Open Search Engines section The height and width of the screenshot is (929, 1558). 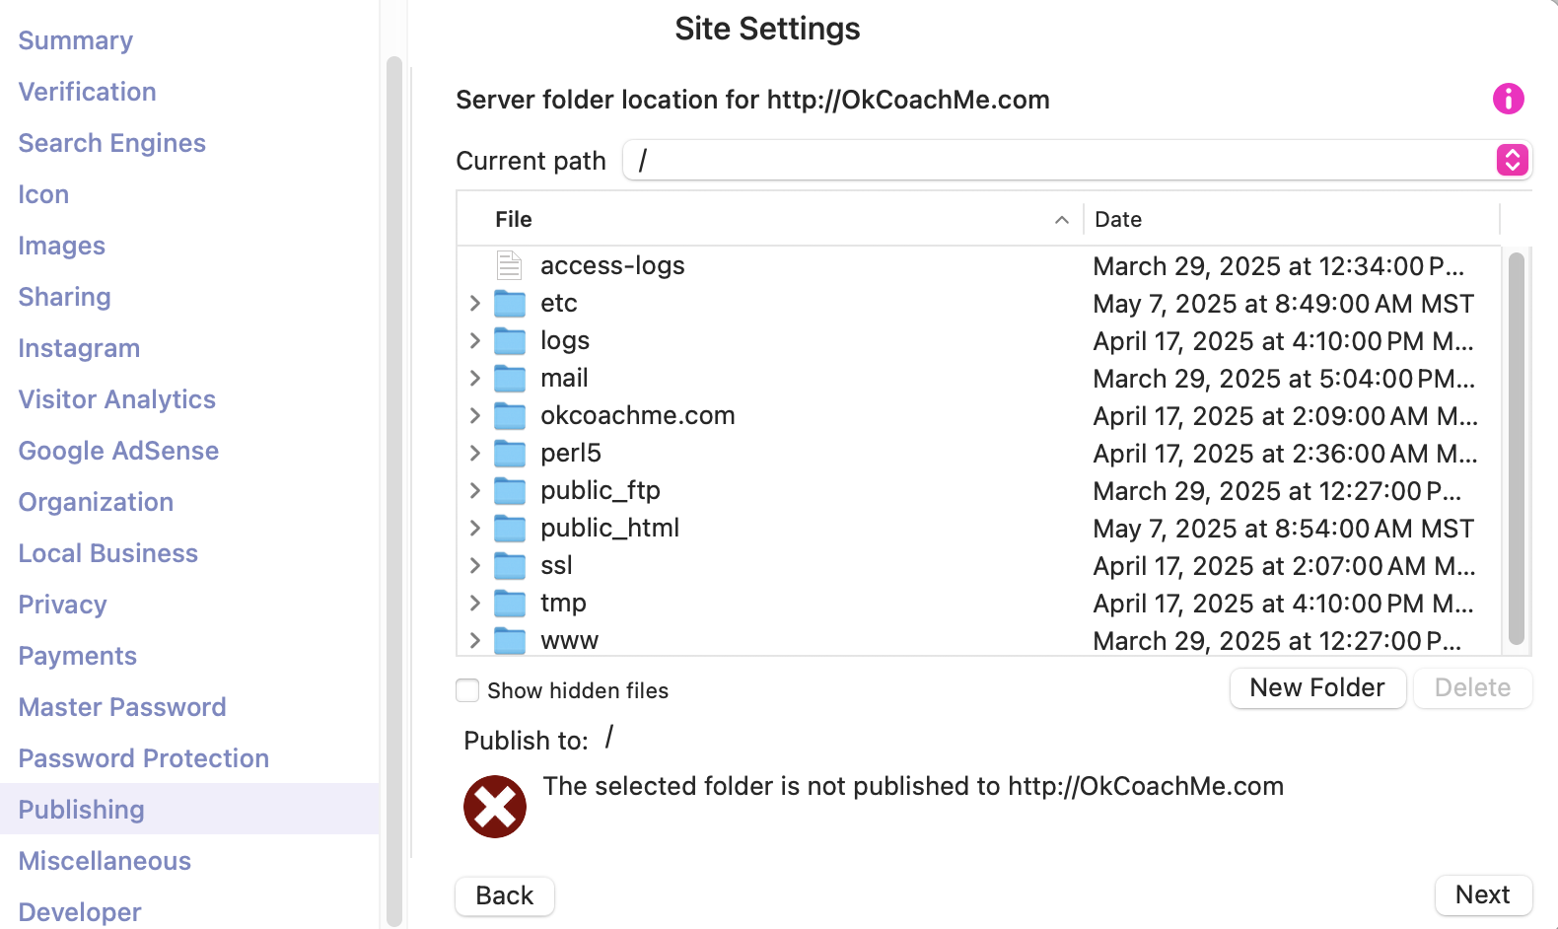coord(112,143)
